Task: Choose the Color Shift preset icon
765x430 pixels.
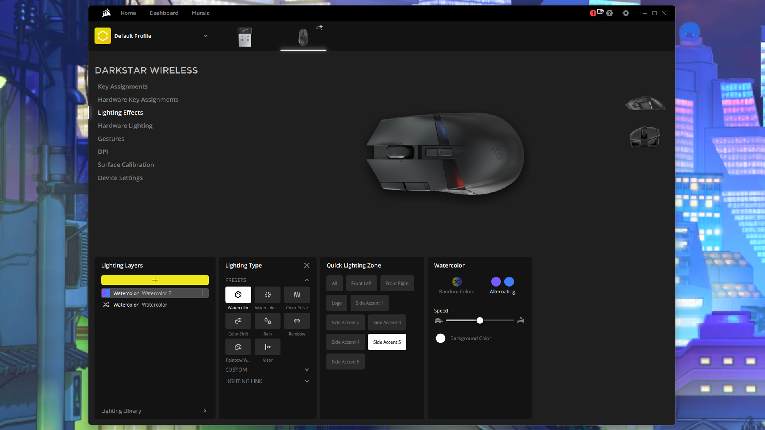Action: pos(238,321)
